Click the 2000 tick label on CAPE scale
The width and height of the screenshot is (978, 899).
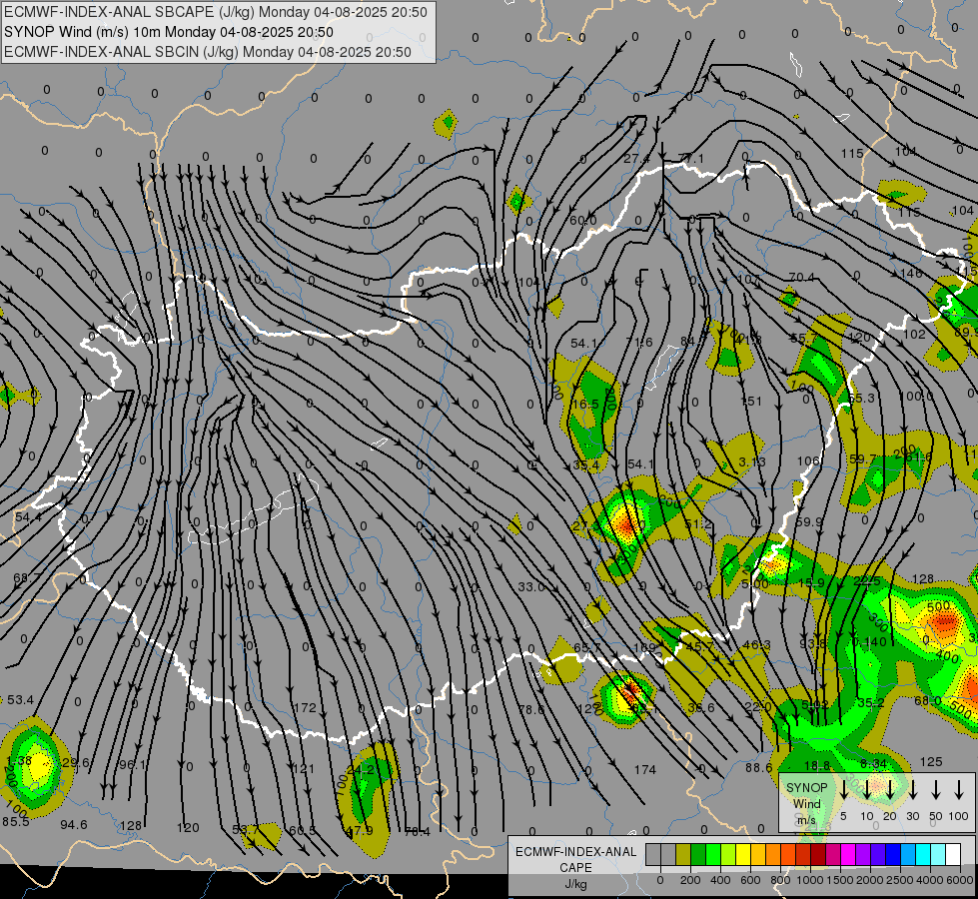870,880
